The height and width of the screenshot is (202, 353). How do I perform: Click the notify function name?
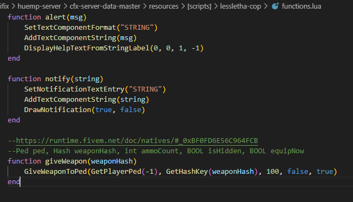point(57,79)
